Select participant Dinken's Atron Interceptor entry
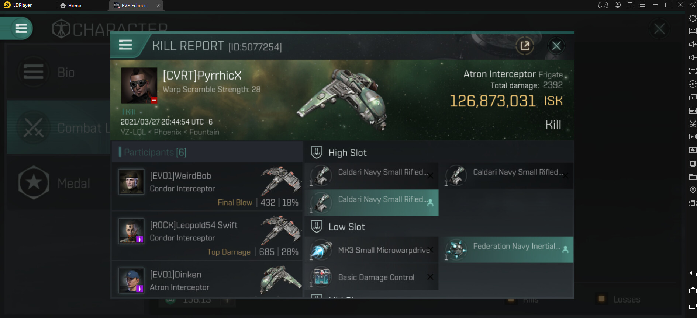The image size is (697, 318). [x=207, y=280]
